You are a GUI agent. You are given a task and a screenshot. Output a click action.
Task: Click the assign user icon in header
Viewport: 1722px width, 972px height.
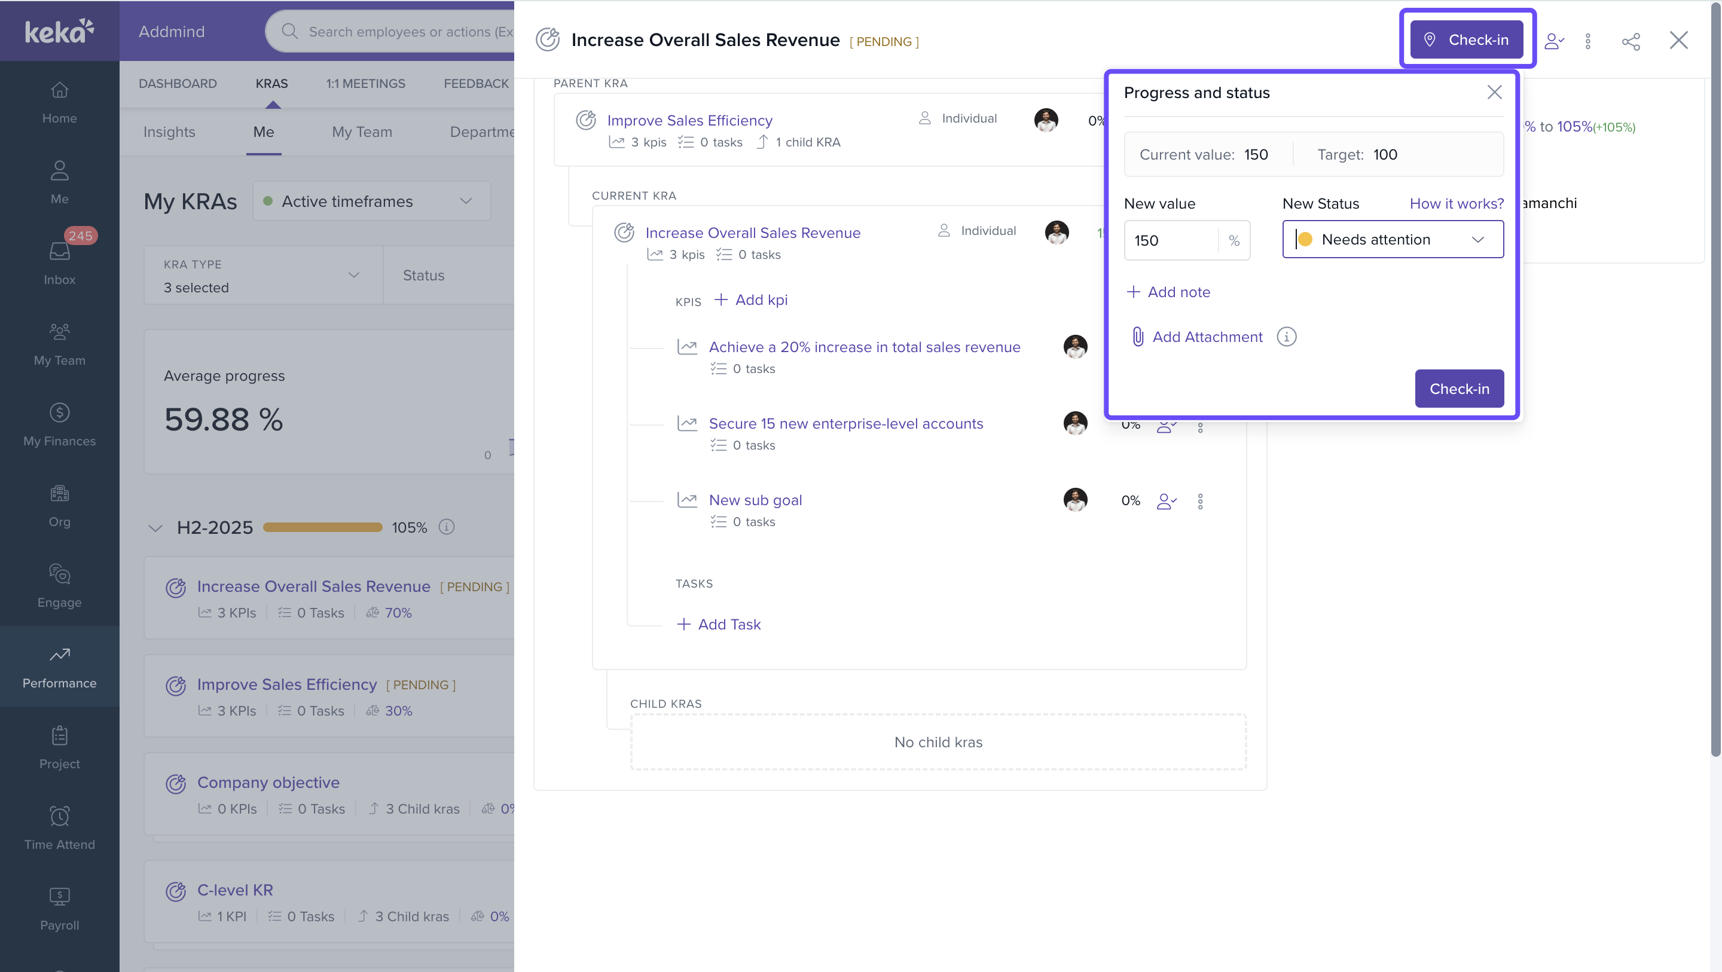(1553, 41)
